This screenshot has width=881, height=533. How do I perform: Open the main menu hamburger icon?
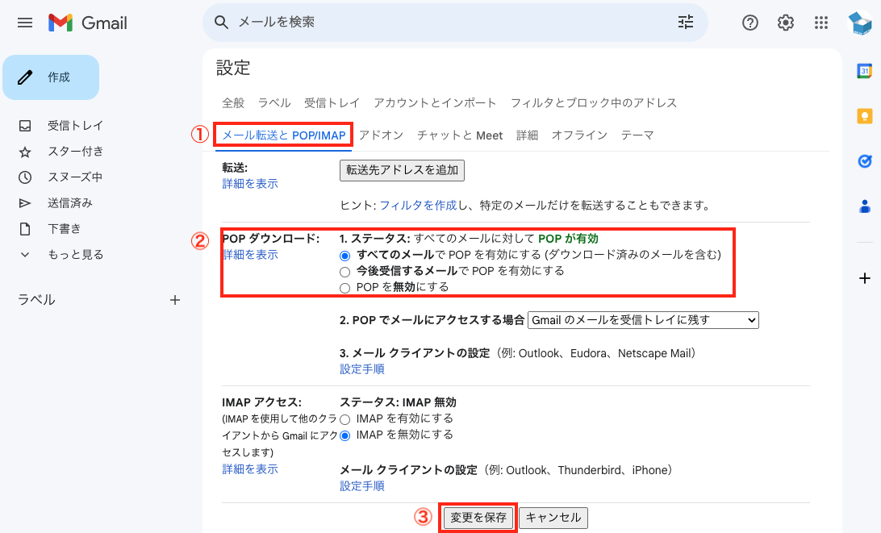pyautogui.click(x=25, y=23)
